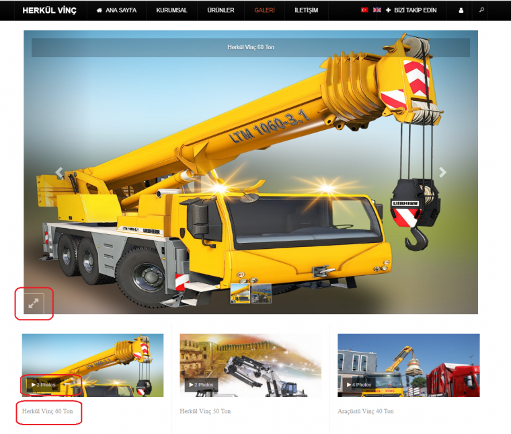
Task: Open the ÜRÜNLER menu item
Action: (x=221, y=10)
